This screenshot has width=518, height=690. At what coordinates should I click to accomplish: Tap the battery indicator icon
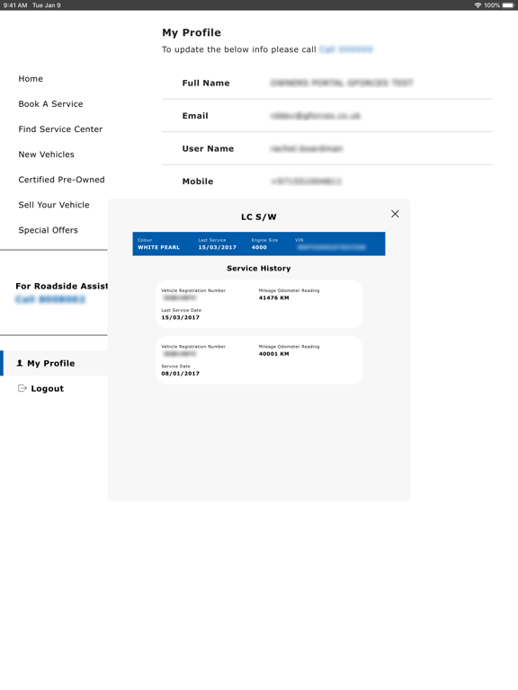tap(508, 5)
